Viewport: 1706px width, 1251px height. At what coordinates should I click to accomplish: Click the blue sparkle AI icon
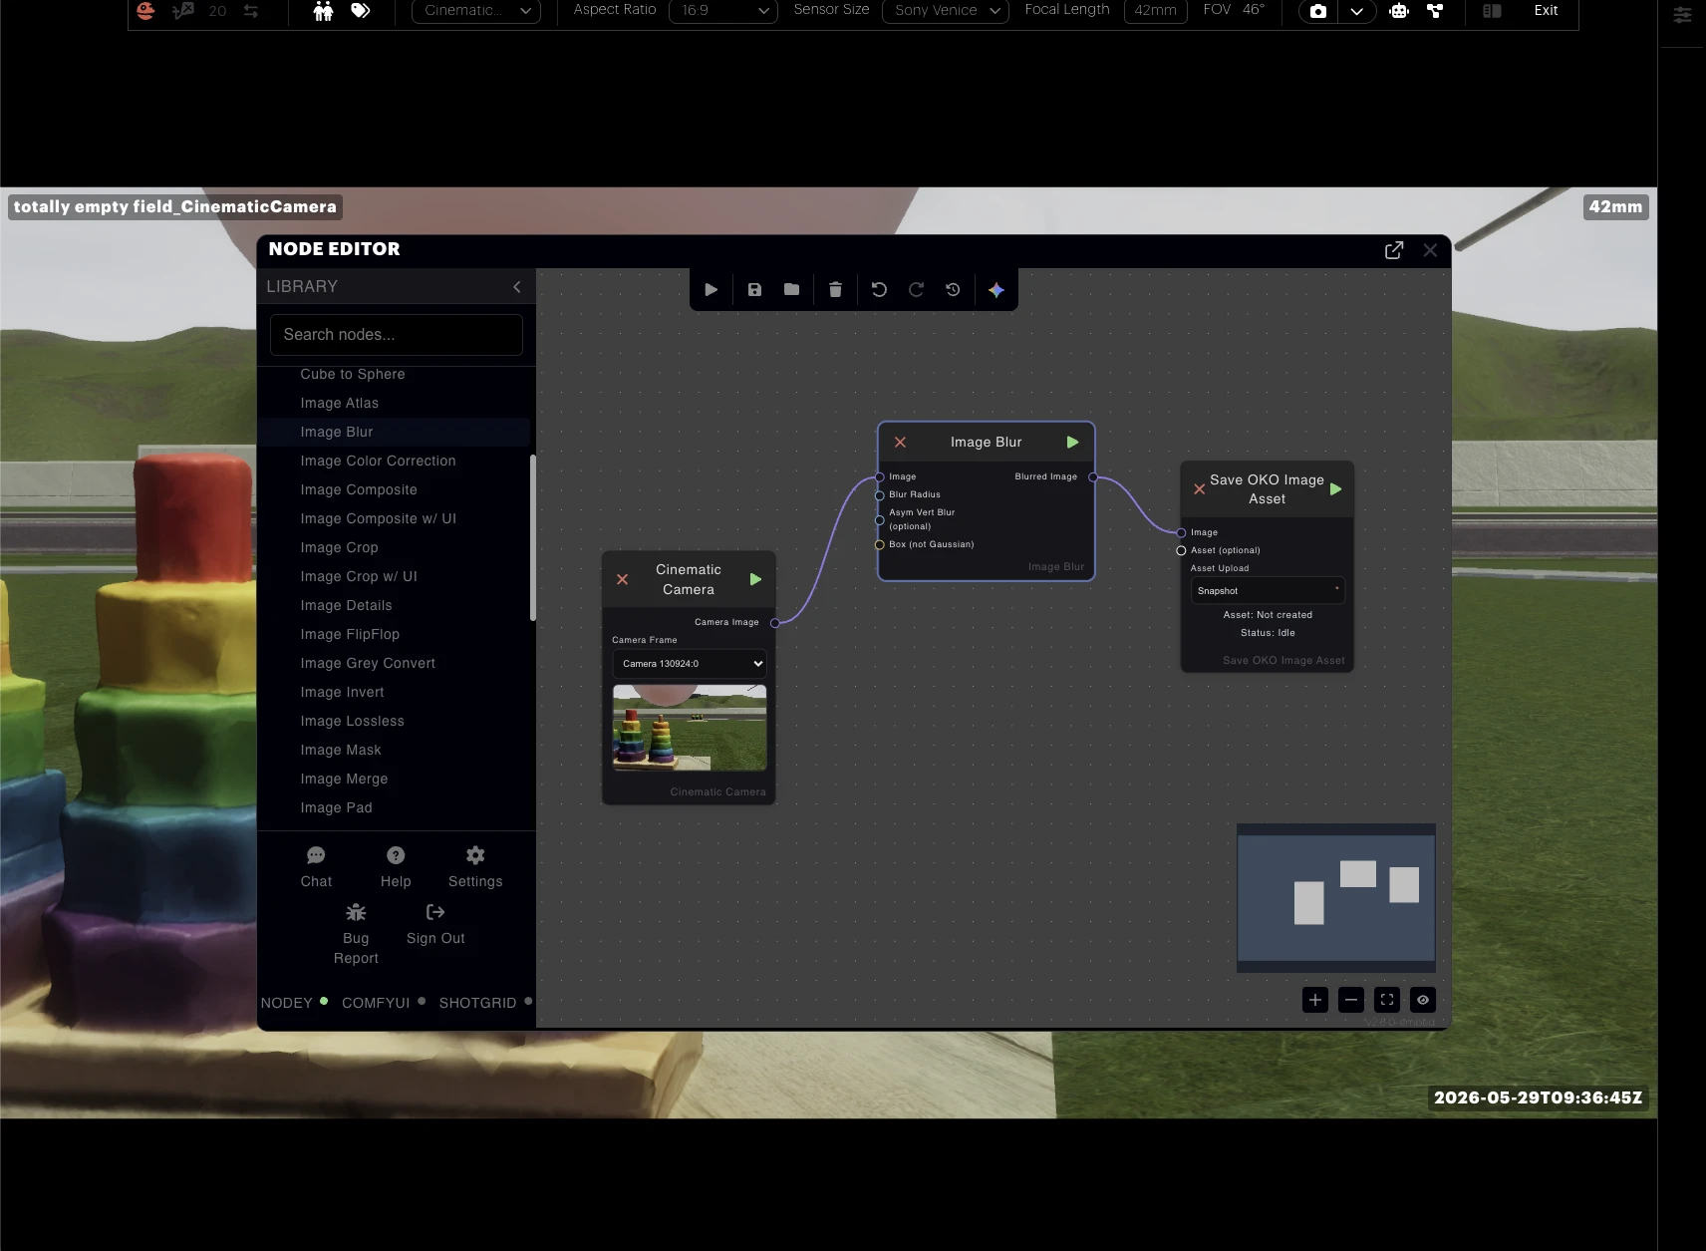point(995,290)
